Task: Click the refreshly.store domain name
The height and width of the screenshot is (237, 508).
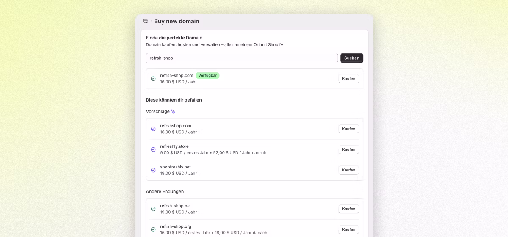Action: [x=174, y=146]
